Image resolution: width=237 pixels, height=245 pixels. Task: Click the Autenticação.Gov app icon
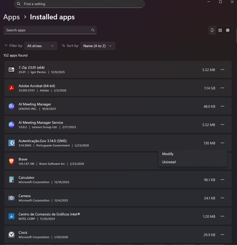click(x=11, y=143)
